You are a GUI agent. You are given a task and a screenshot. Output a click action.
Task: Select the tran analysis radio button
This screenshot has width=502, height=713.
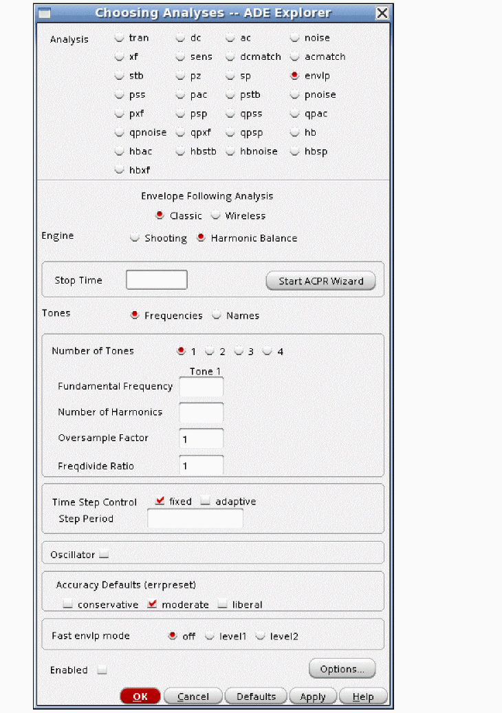tap(120, 38)
